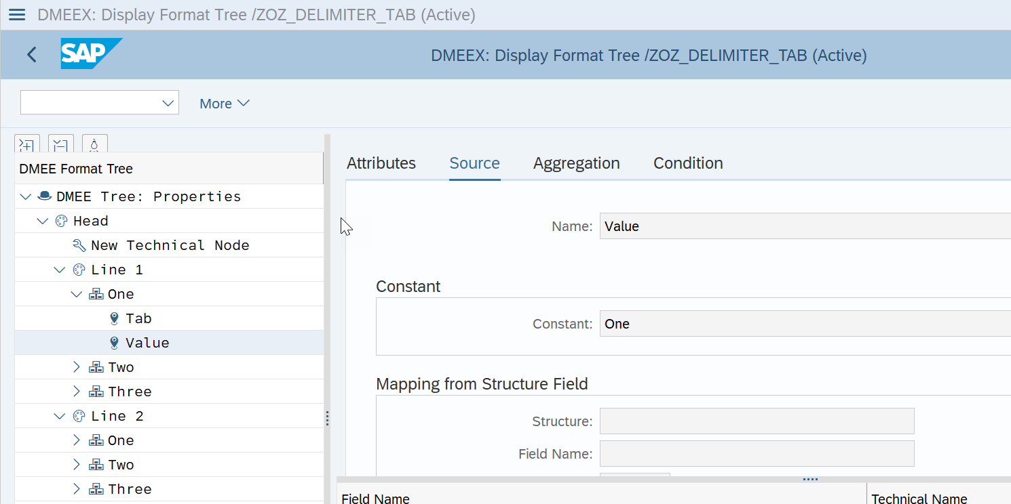Select the wrench icon of New Technical Node
1011x504 pixels.
tap(79, 245)
